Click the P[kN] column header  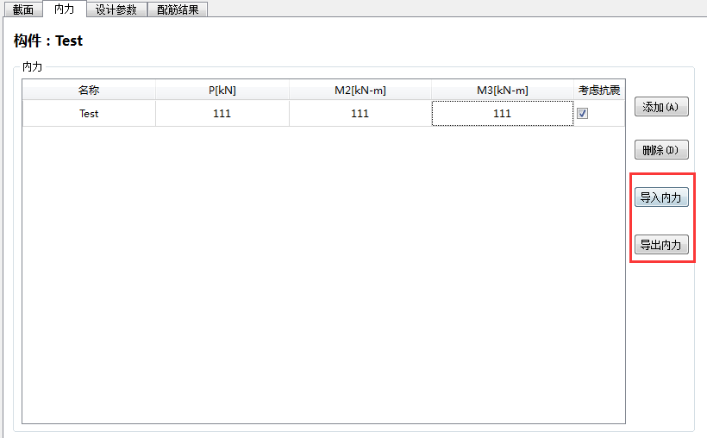[x=222, y=91]
